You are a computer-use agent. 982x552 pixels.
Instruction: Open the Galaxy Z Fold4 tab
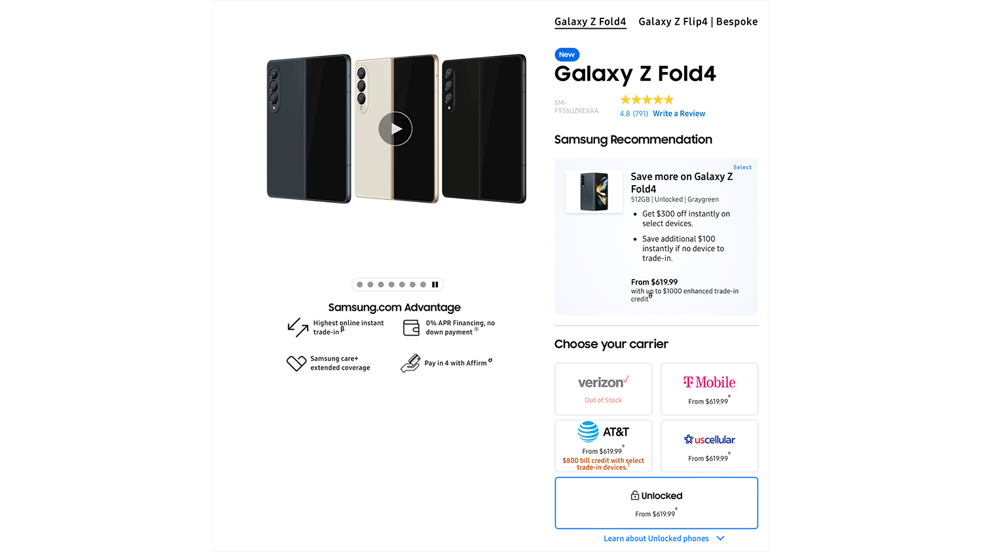pos(590,22)
